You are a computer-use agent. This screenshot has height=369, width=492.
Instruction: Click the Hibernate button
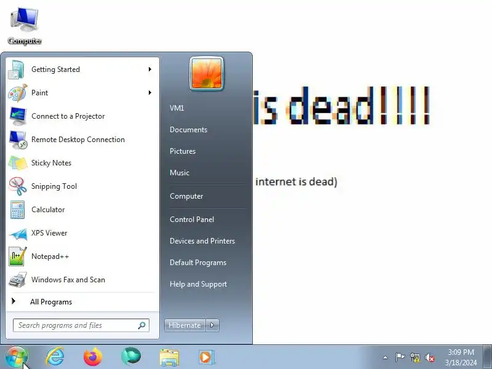pos(185,325)
